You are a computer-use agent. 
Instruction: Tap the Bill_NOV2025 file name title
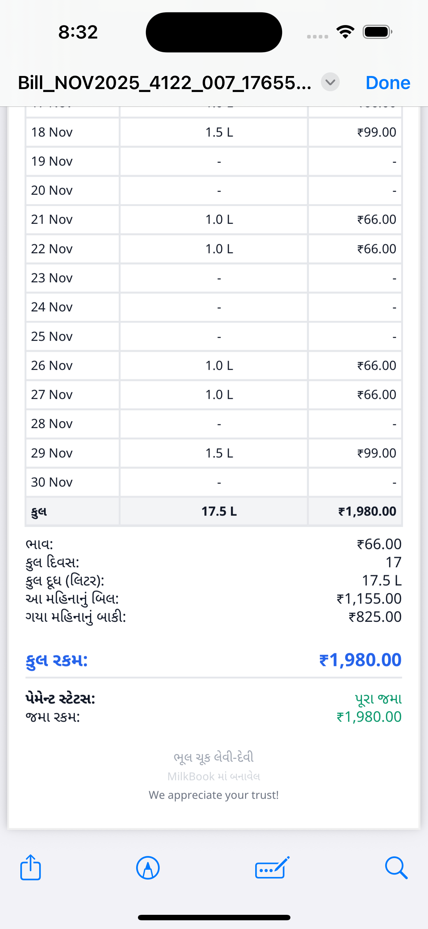[165, 83]
